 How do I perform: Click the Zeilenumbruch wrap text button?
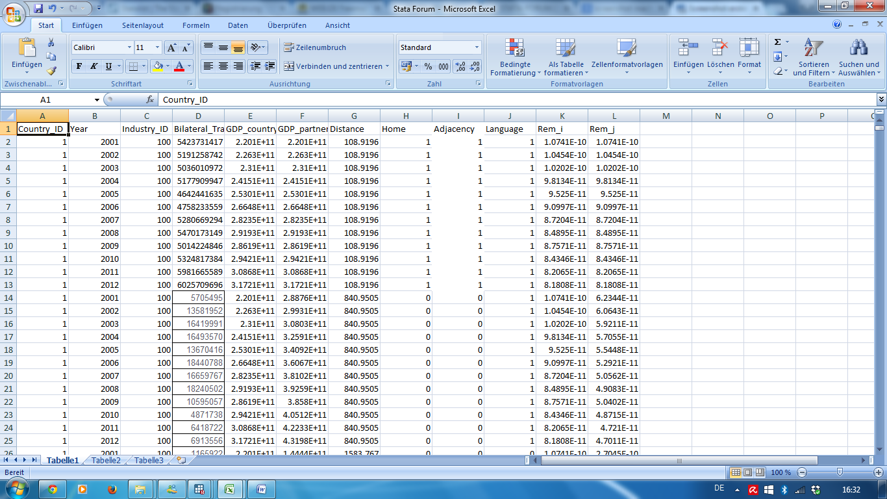point(316,47)
